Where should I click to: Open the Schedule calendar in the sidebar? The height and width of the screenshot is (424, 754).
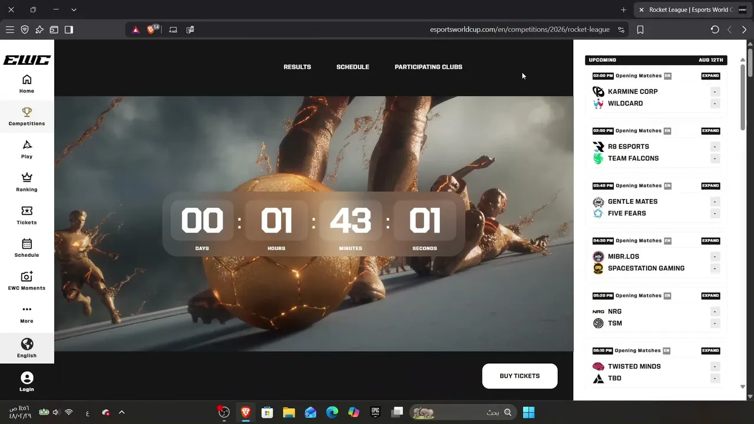[x=27, y=248]
